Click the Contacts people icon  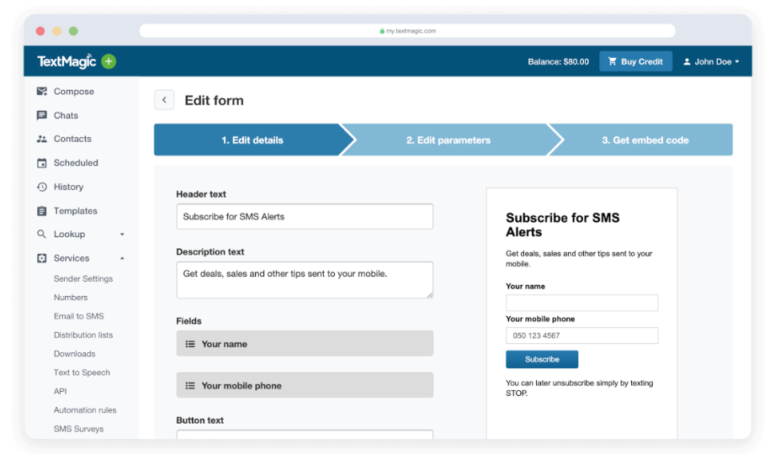tap(42, 139)
